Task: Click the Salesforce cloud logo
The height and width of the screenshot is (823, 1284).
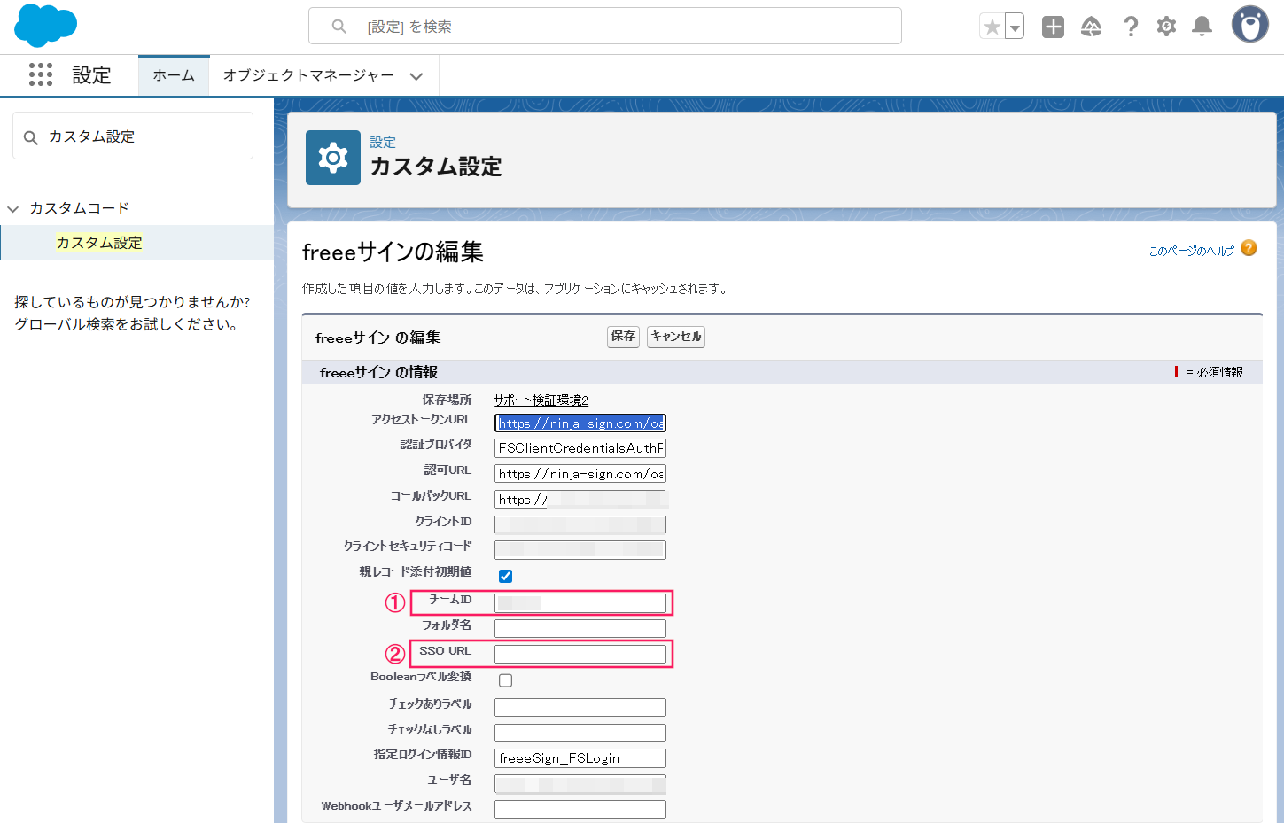Action: [46, 26]
